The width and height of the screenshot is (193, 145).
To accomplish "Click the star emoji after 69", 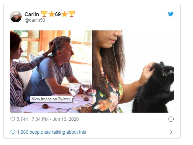I will pyautogui.click(x=65, y=14).
